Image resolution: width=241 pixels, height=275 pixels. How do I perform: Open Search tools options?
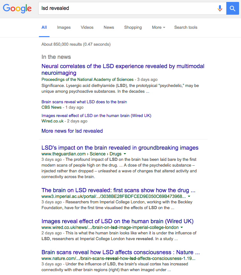[186, 27]
